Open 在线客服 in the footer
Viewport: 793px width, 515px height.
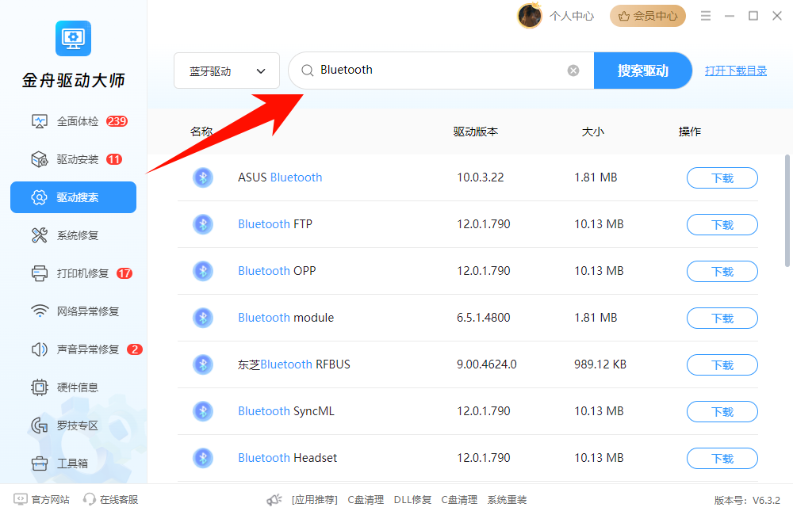[x=111, y=499]
